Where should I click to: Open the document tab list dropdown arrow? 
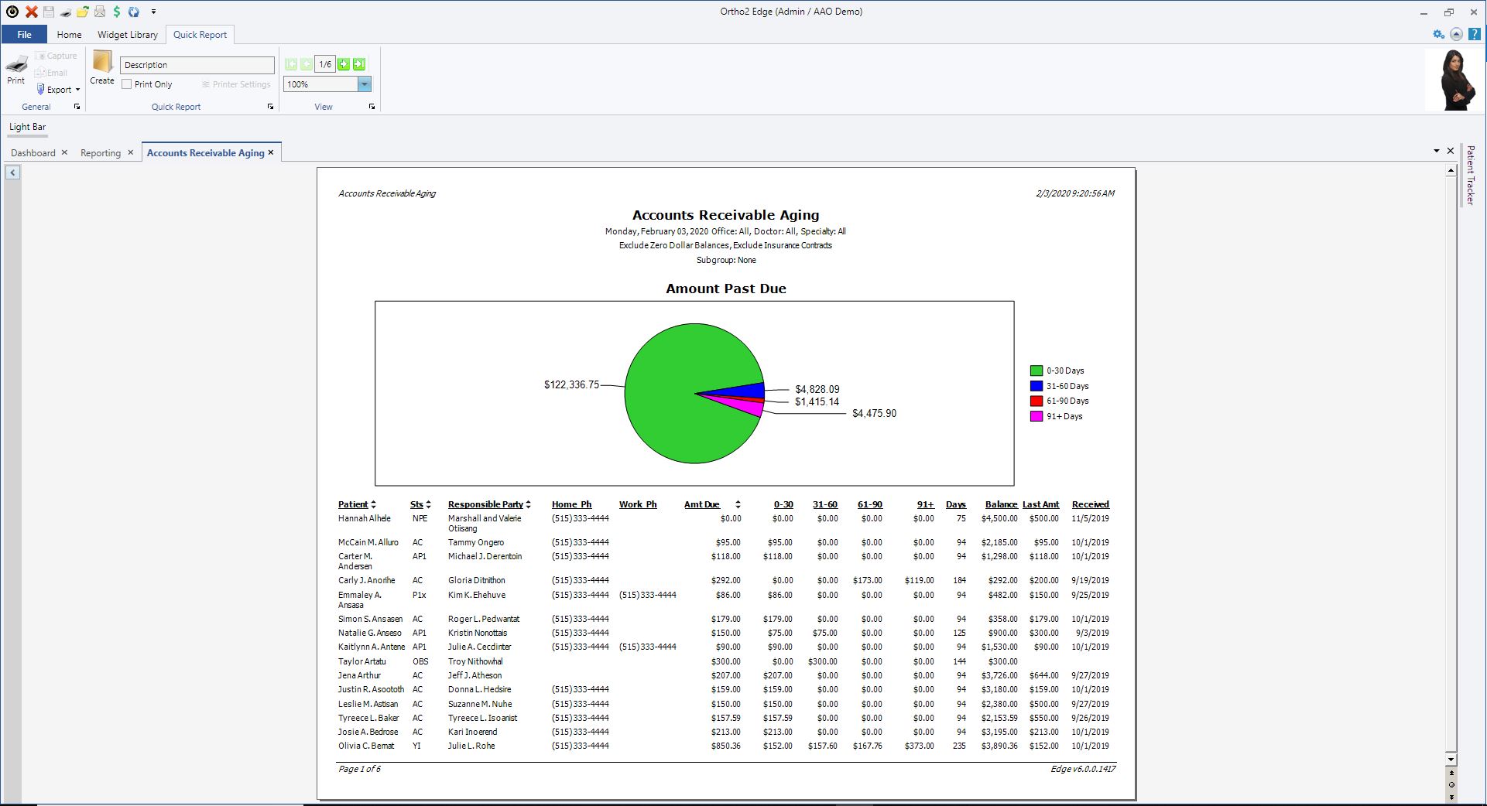pyautogui.click(x=1437, y=151)
